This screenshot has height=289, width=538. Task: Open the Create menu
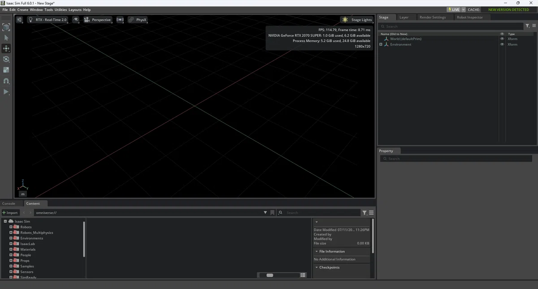[x=23, y=10]
